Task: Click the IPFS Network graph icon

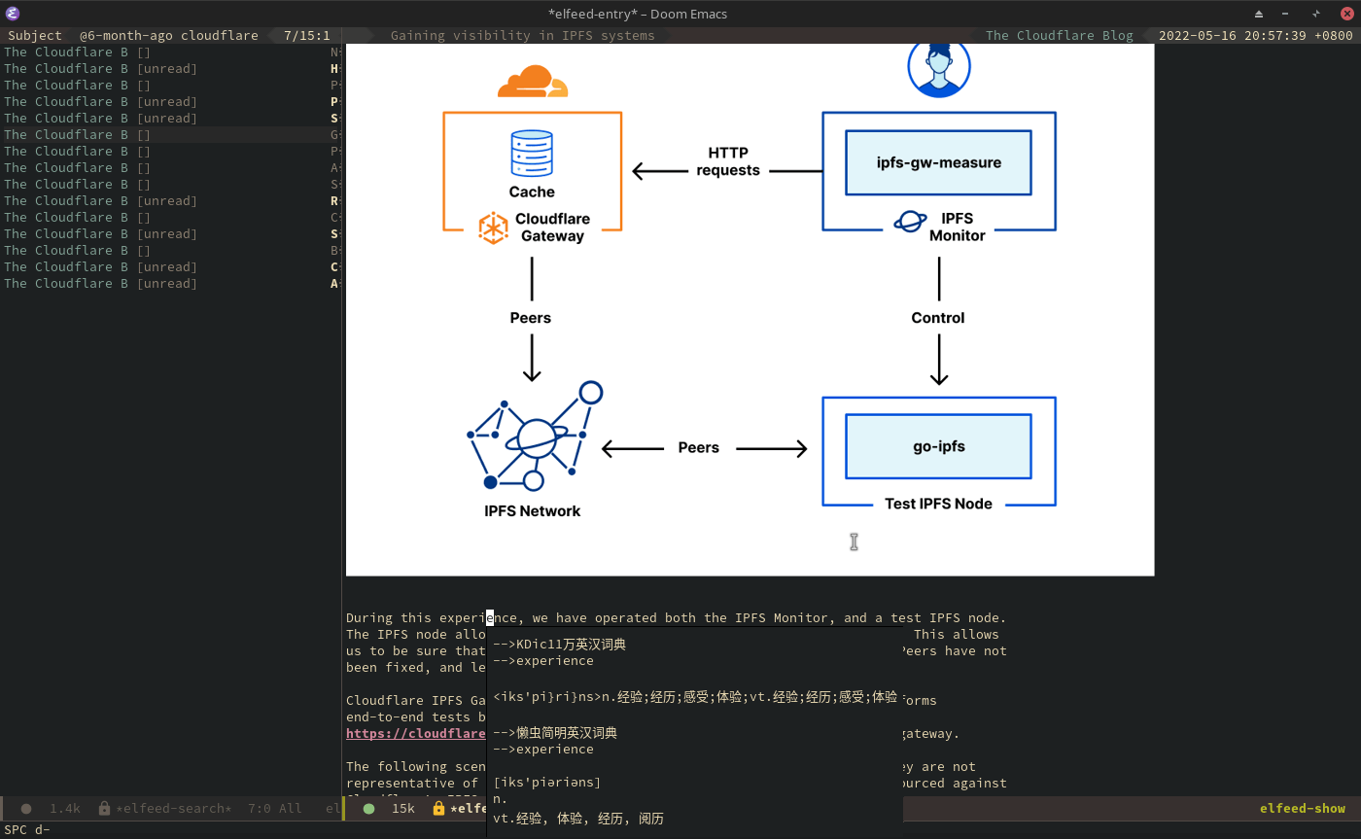Action: point(535,437)
